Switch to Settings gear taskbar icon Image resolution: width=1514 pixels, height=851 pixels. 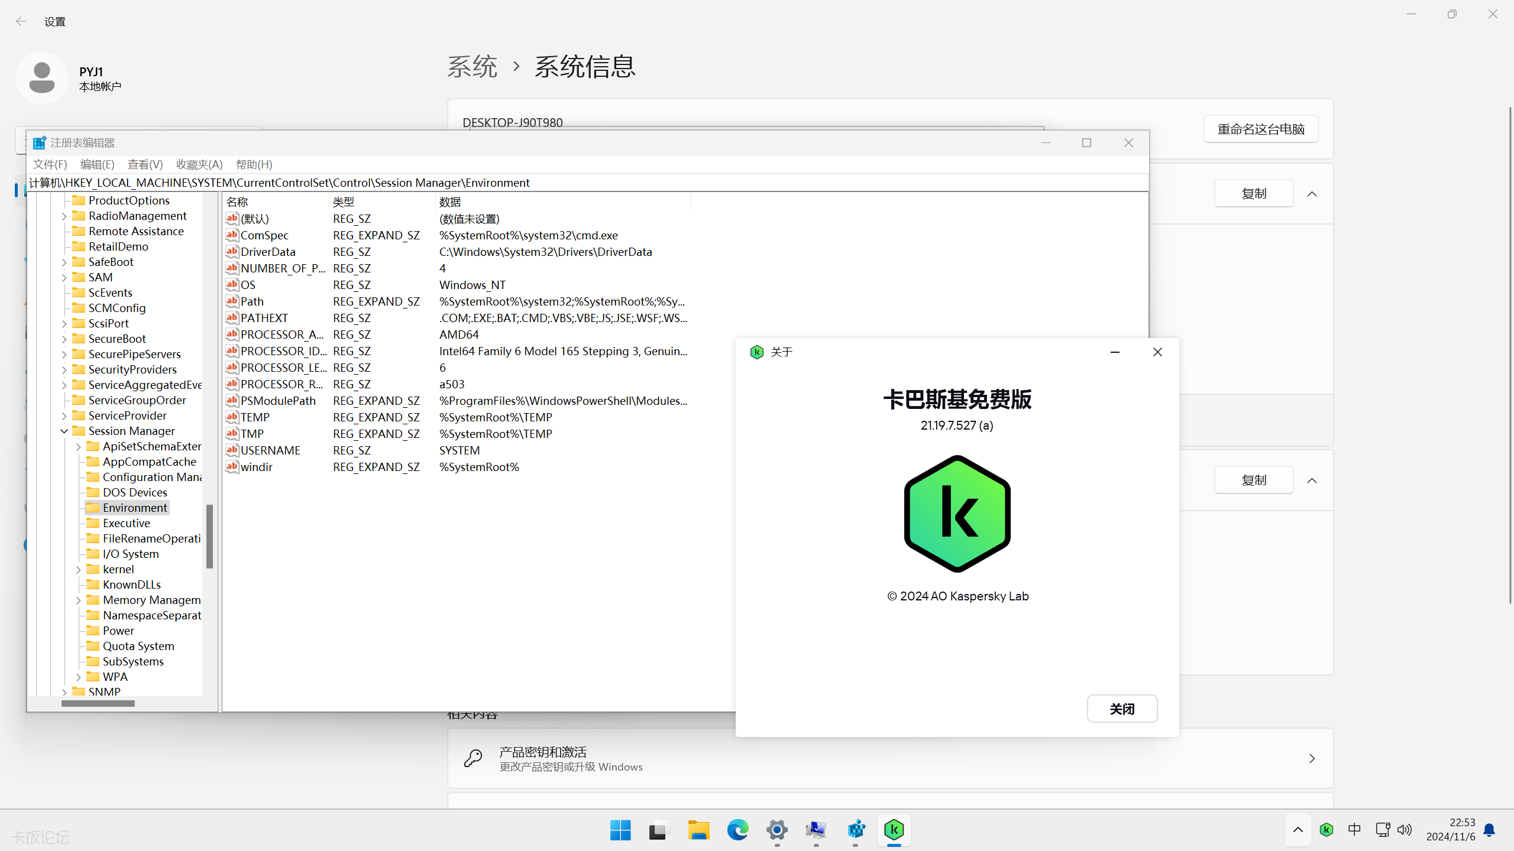coord(777,830)
